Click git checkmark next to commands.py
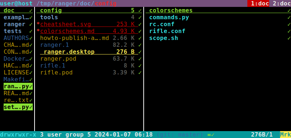The image size is (291, 138). click(x=289, y=17)
